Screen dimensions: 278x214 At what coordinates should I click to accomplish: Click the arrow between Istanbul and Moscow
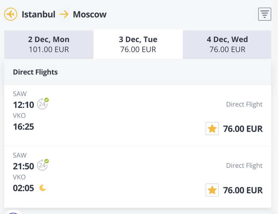tap(64, 15)
